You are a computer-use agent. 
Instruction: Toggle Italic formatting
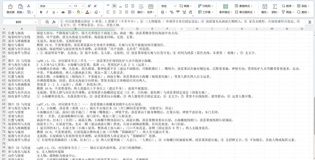(47, 12)
